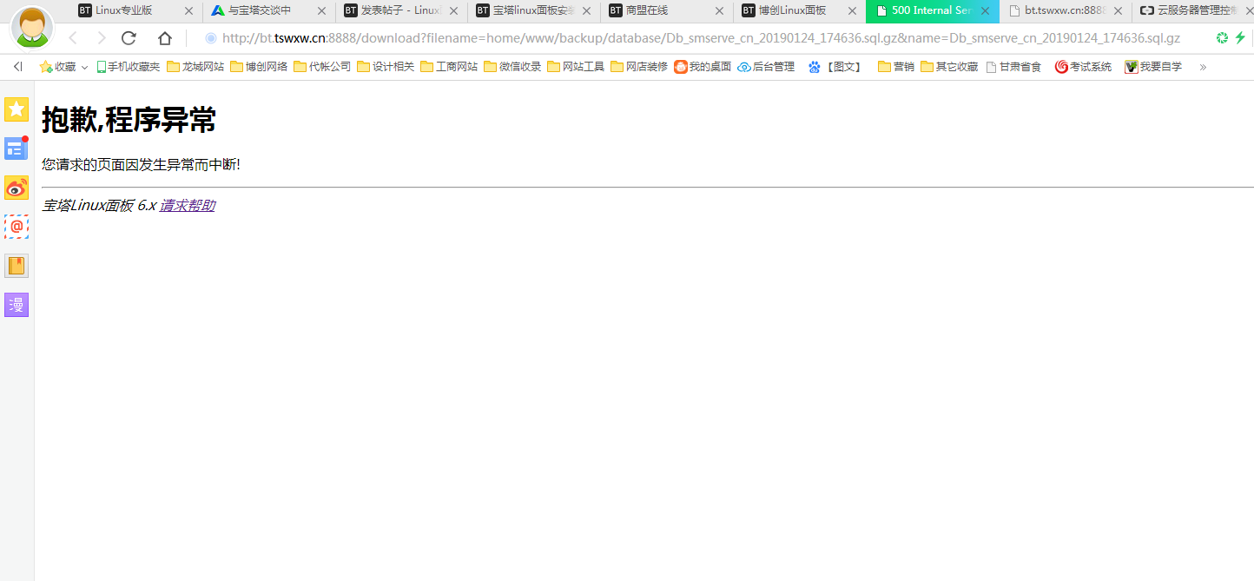Open the blue news feed sidebar icon
The width and height of the screenshot is (1254, 581).
point(16,149)
